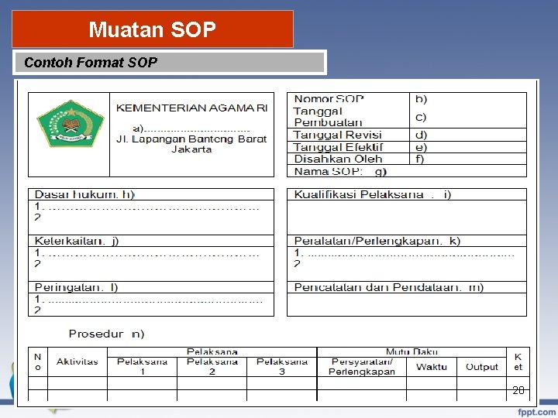Click the Kualifikasi Pelaksana i) header
558x418 pixels.
pyautogui.click(x=407, y=194)
